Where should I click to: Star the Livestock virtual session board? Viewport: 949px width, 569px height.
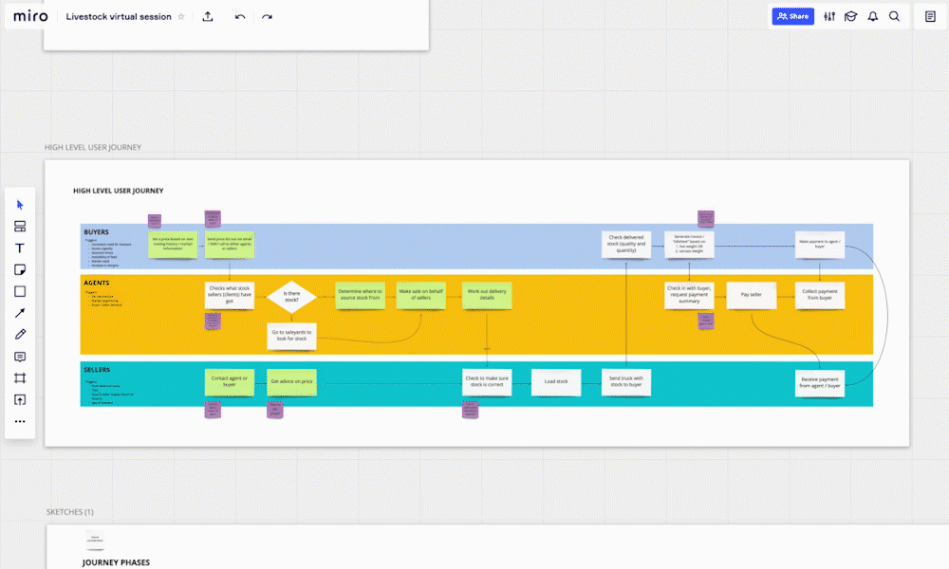click(181, 17)
